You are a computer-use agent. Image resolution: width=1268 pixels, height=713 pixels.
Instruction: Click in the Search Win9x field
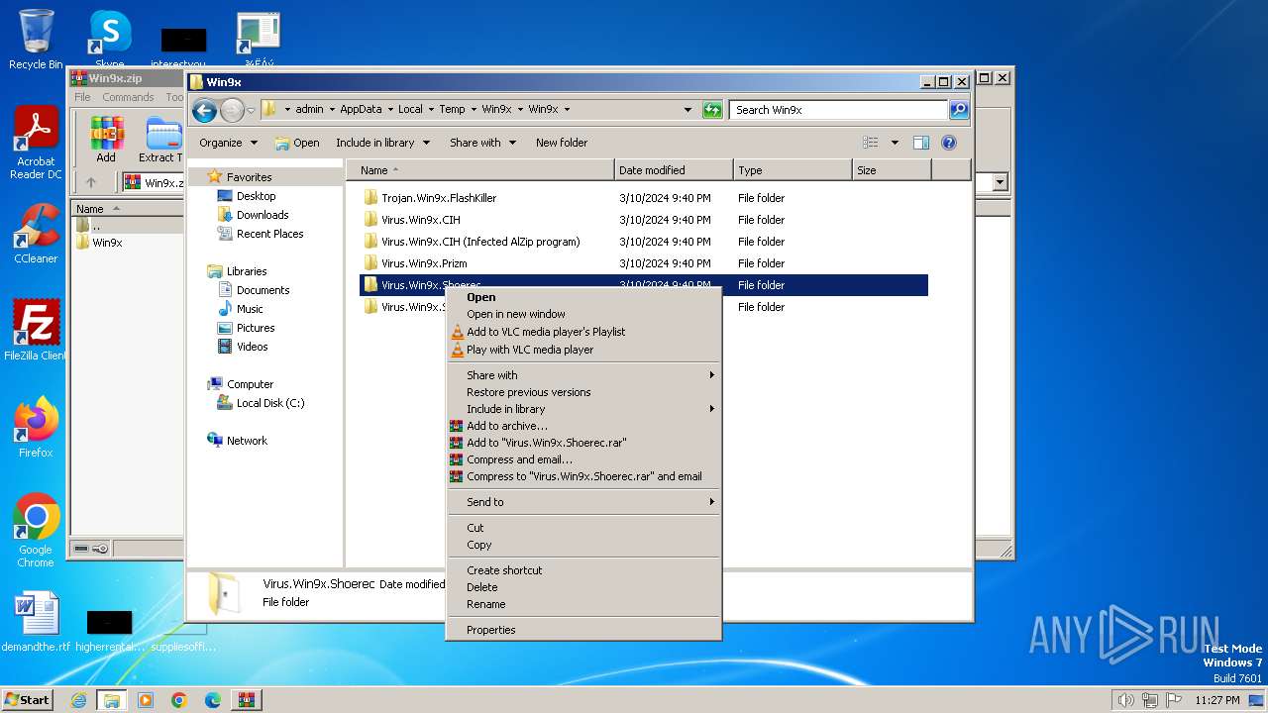(838, 110)
